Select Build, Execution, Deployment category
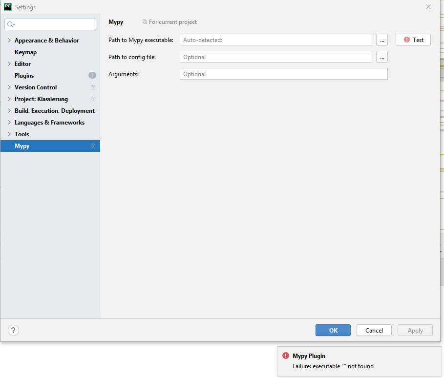Image resolution: width=444 pixels, height=378 pixels. (x=55, y=111)
